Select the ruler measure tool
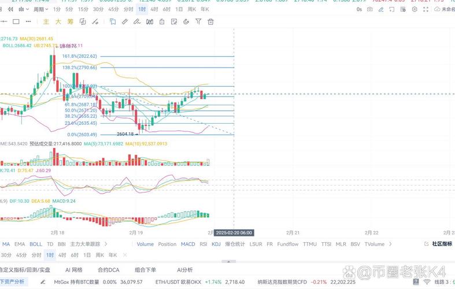Viewport: 455px width, 289px height. tap(125, 21)
